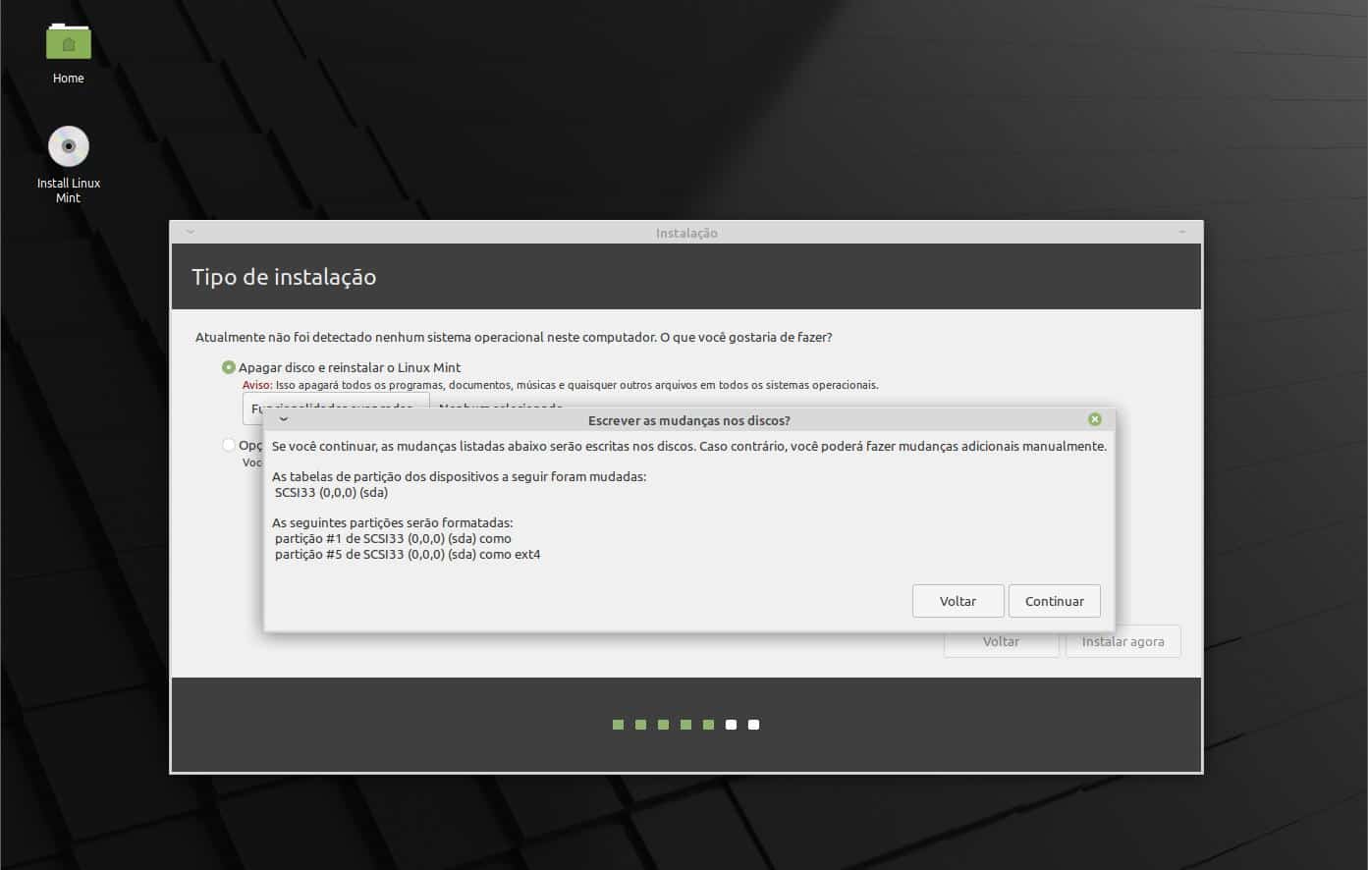This screenshot has height=870, width=1368.
Task: Open the Instalação window menu chevron at left
Action: (191, 233)
